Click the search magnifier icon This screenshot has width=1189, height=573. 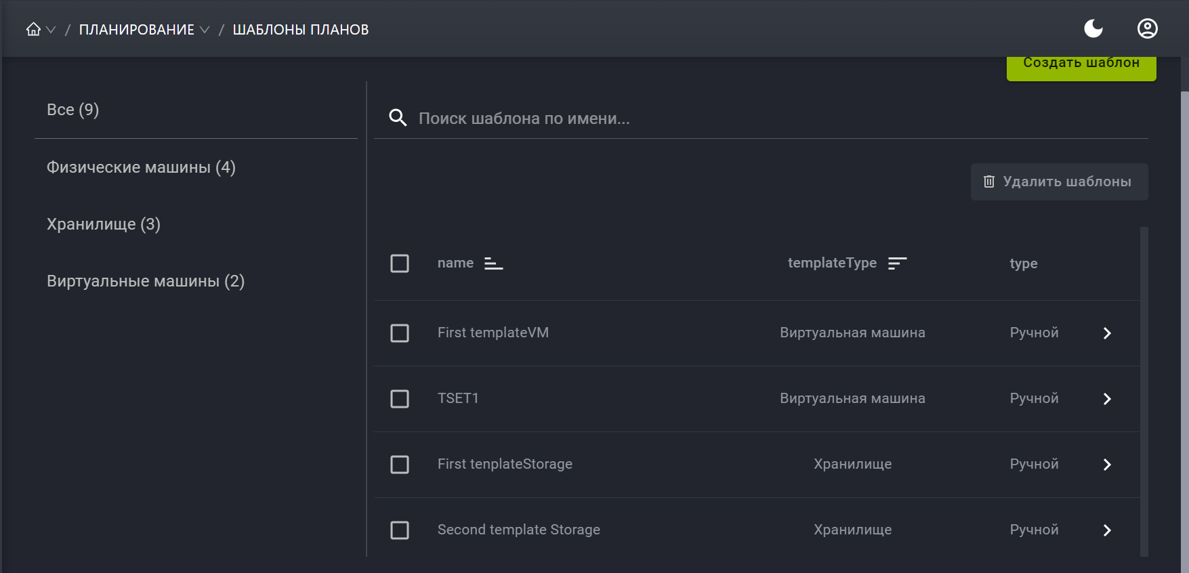[x=398, y=118]
